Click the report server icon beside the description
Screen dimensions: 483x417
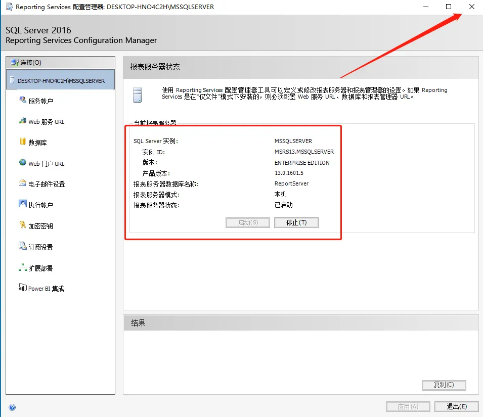(138, 95)
